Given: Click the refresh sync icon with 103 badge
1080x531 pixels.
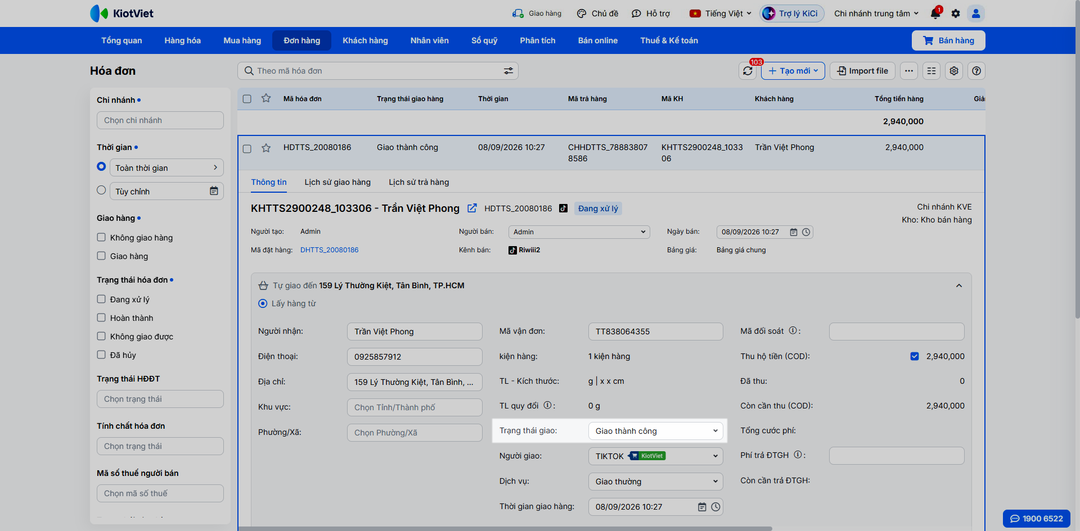Looking at the screenshot, I should pyautogui.click(x=748, y=71).
